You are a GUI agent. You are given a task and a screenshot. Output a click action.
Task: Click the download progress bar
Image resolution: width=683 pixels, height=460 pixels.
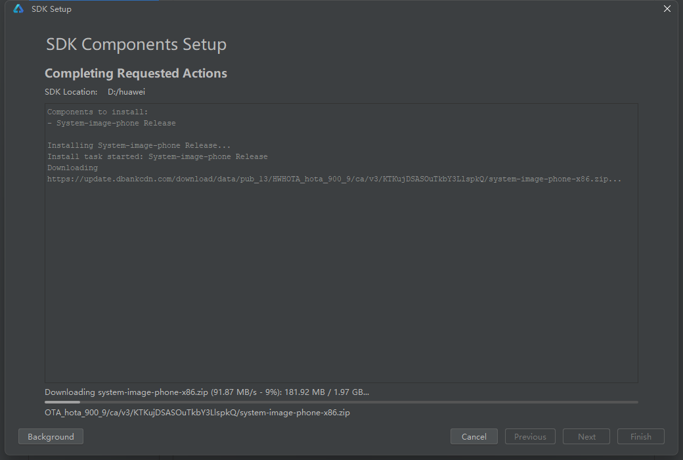click(x=341, y=402)
